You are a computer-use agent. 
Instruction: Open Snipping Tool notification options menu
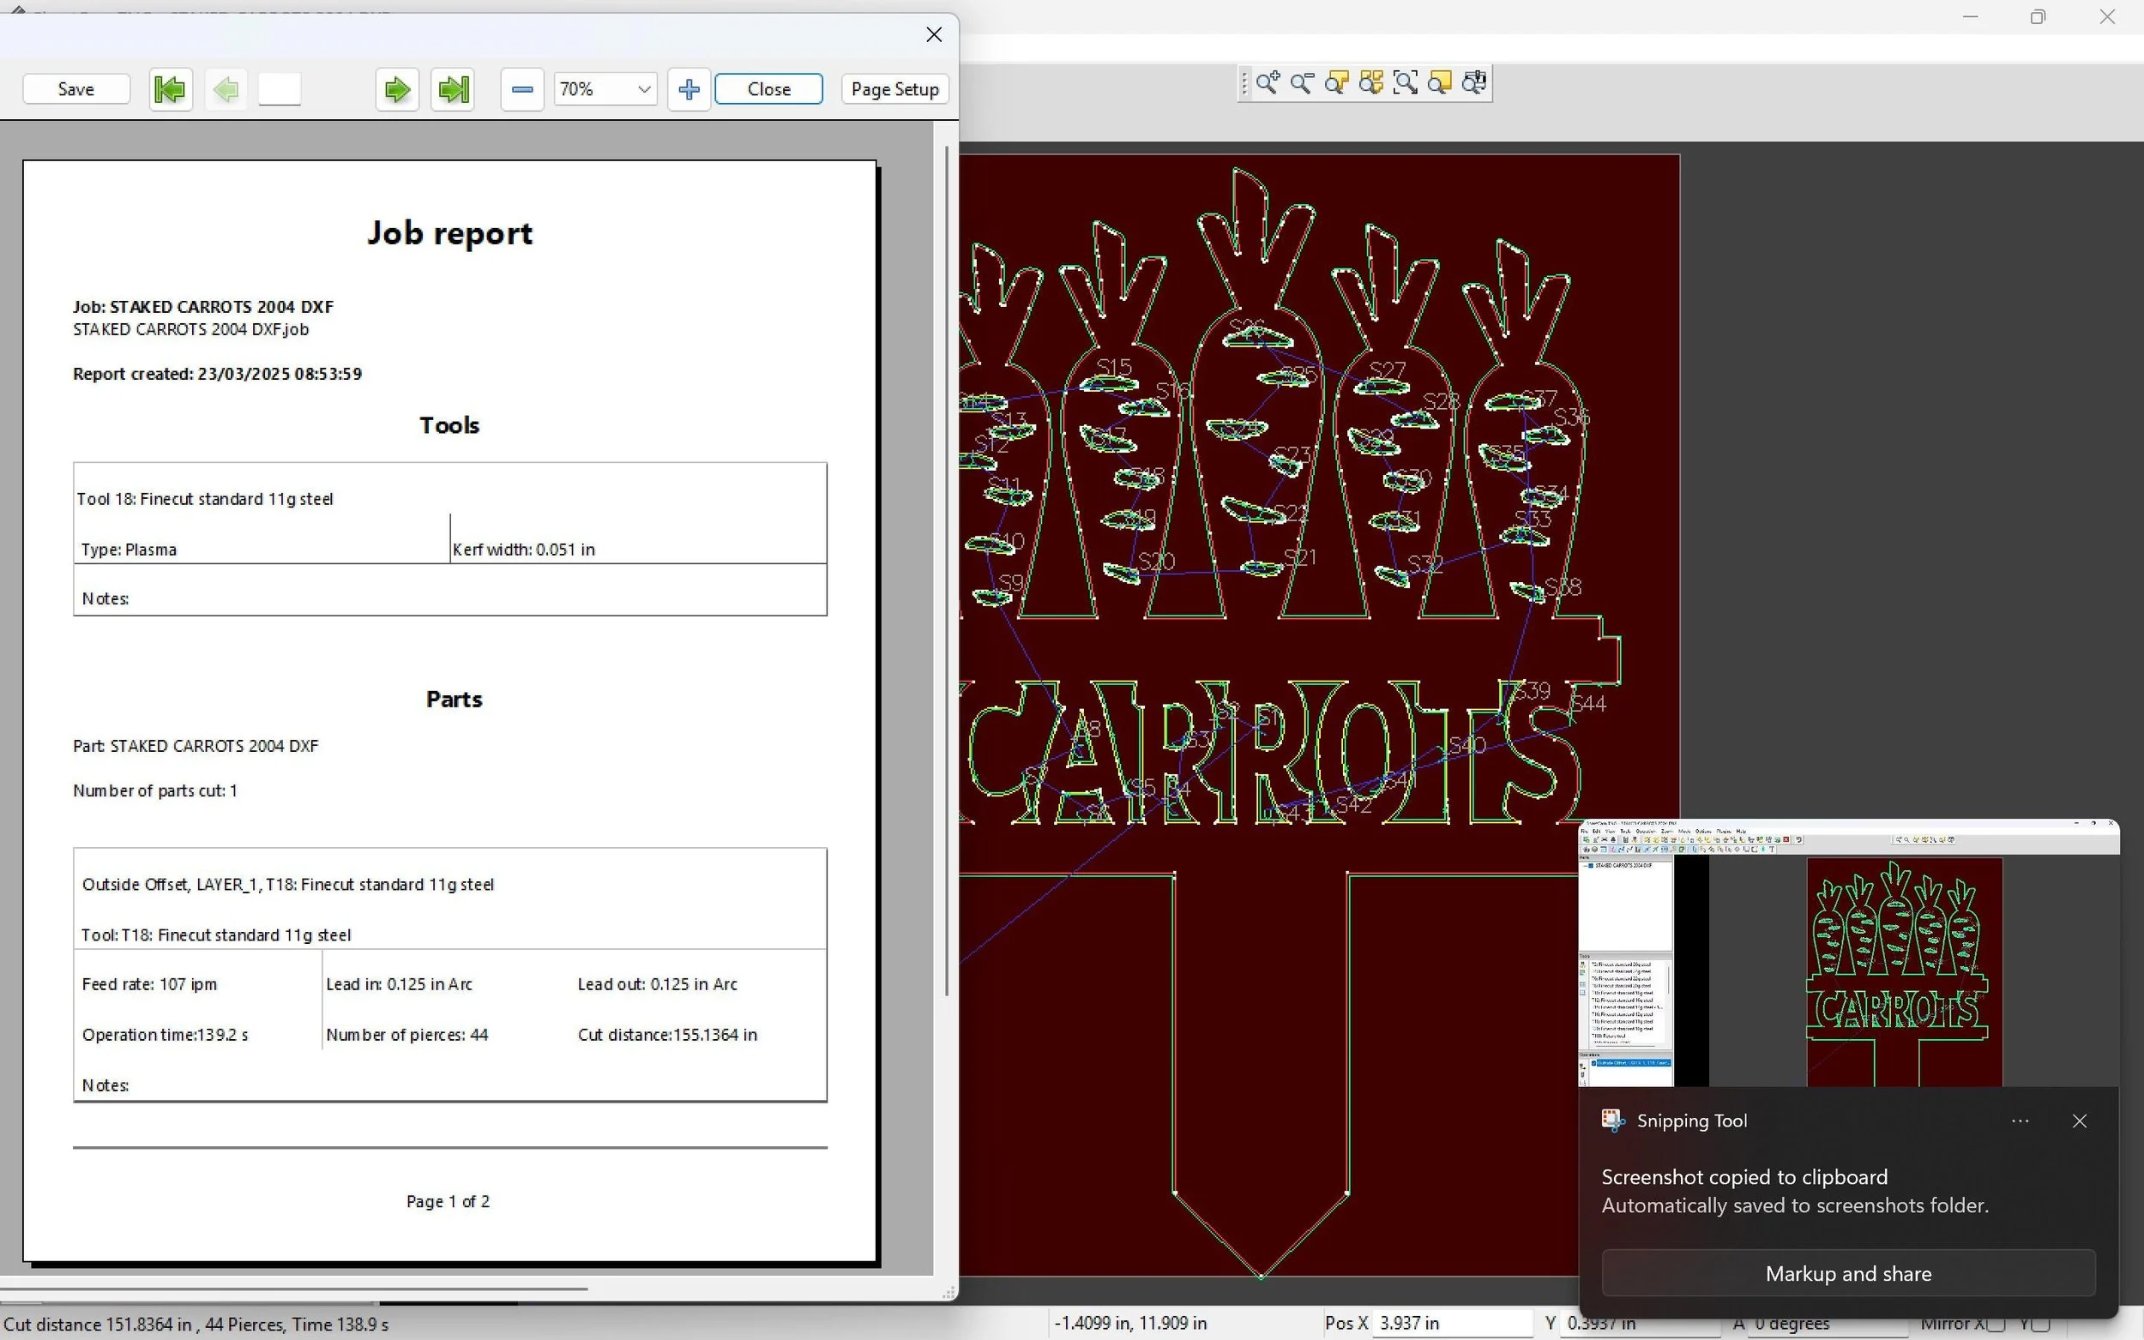(2020, 1121)
